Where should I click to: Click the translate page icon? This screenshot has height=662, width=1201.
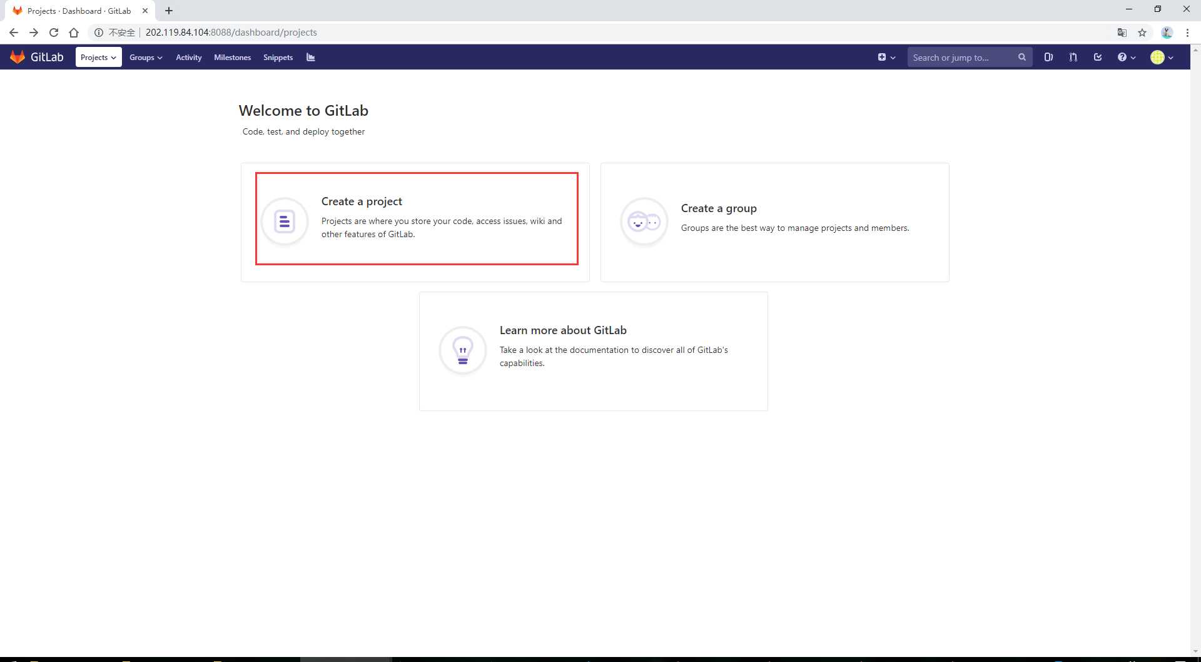(1122, 33)
